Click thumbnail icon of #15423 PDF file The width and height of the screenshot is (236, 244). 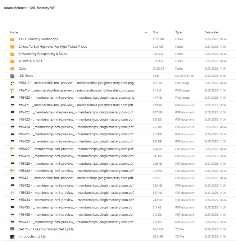click(13, 119)
